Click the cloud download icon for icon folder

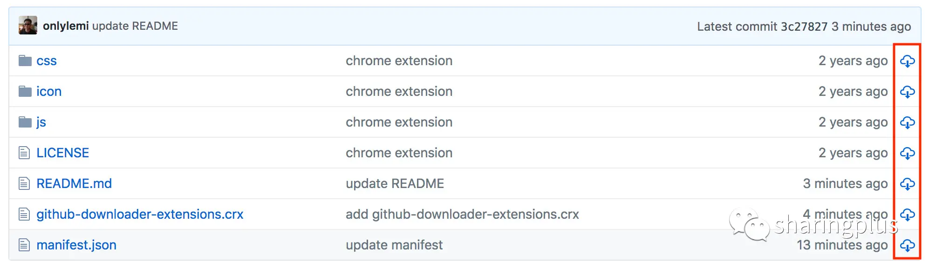tap(907, 92)
